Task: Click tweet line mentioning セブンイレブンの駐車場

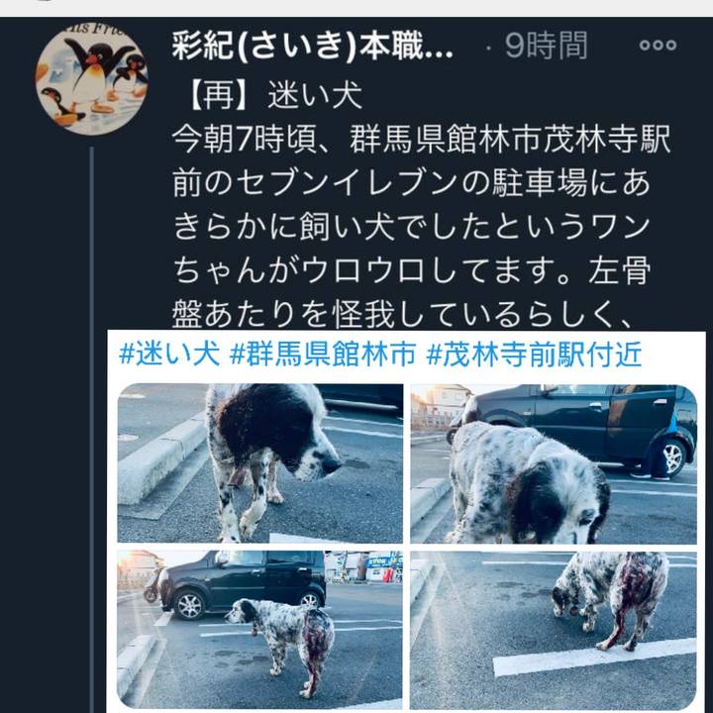Action: pyautogui.click(x=411, y=184)
